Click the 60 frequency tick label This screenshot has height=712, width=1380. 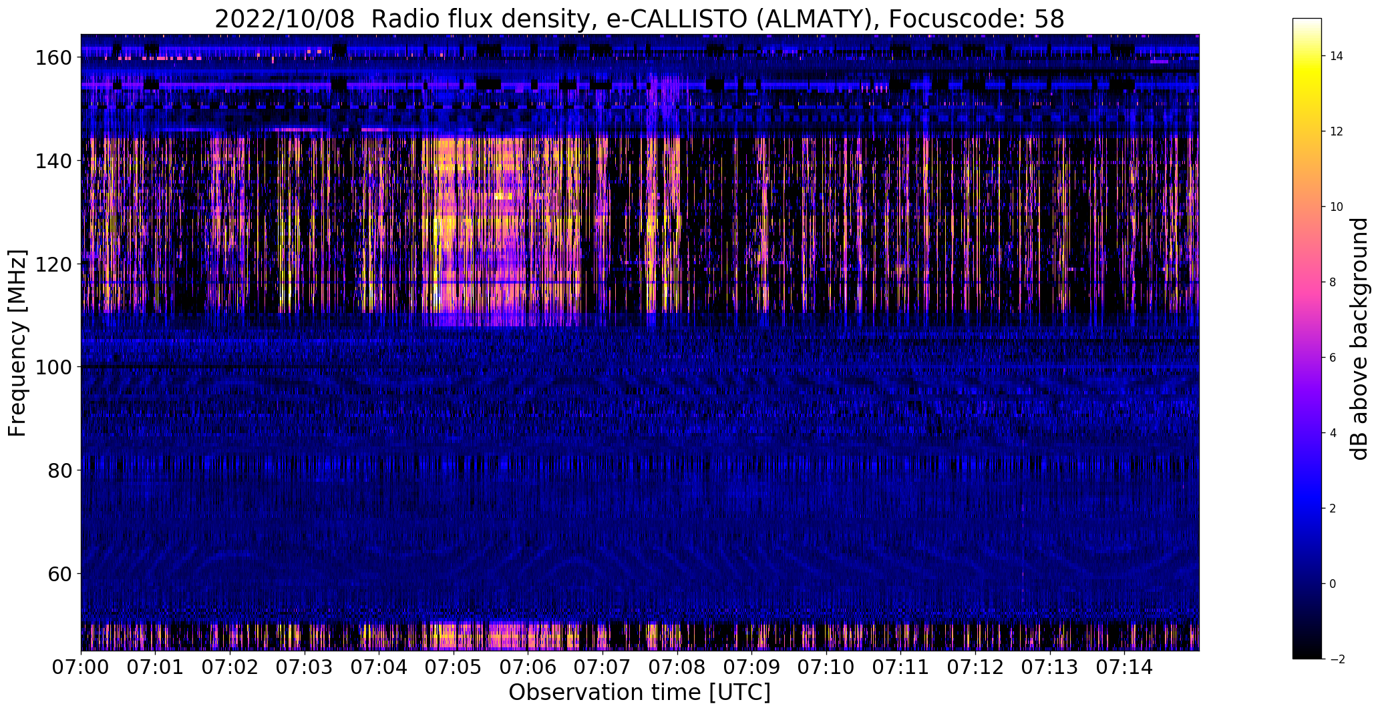coord(61,574)
